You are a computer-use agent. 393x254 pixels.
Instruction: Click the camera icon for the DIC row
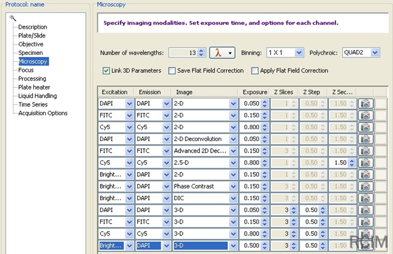(x=365, y=198)
